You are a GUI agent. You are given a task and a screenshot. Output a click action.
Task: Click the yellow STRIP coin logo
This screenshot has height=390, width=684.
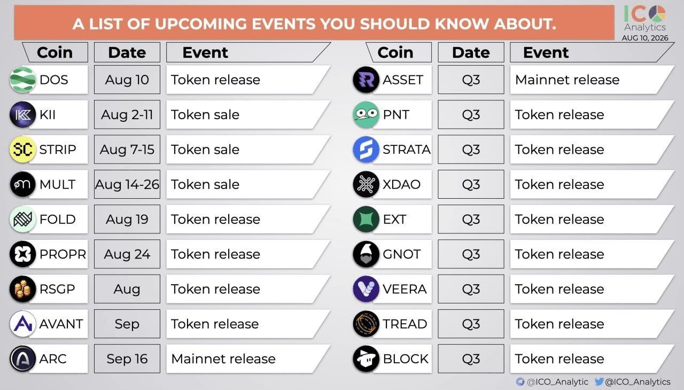tap(23, 150)
